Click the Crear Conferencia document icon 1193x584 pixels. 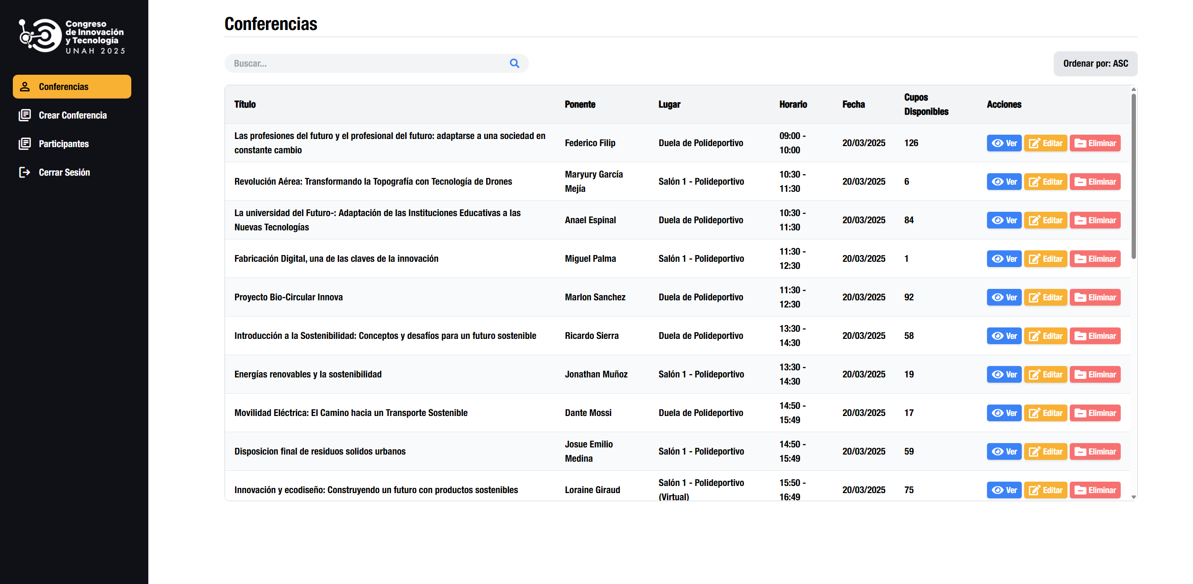(x=24, y=115)
